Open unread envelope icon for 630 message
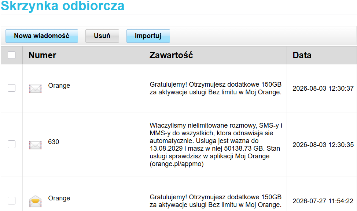357x211 pixels. click(x=35, y=145)
